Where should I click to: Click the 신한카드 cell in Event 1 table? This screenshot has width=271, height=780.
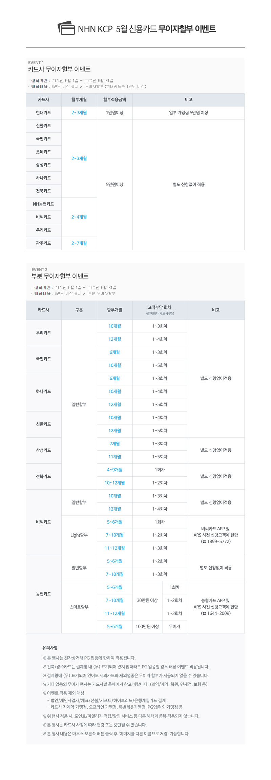pyautogui.click(x=43, y=126)
